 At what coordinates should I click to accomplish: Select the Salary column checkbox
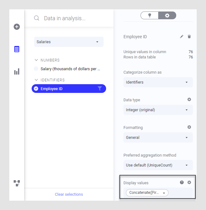[x=36, y=69]
